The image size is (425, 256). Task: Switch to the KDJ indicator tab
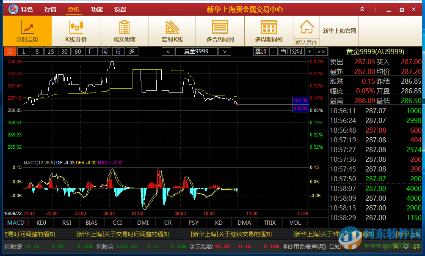tap(41, 223)
